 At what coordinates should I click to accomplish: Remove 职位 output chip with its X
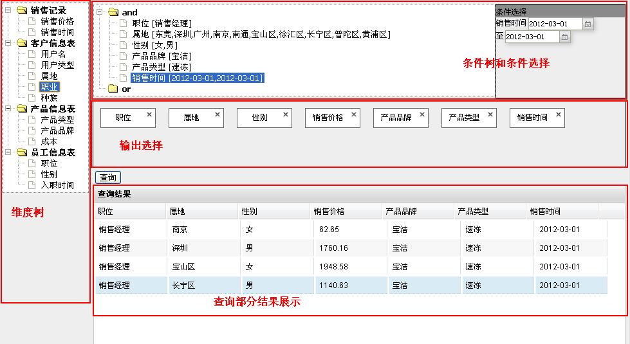[x=149, y=114]
